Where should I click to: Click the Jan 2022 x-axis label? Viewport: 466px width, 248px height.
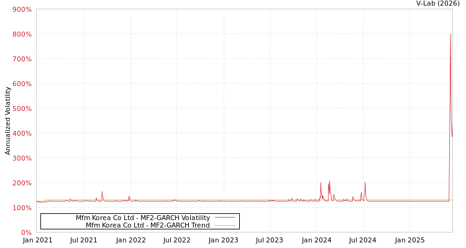(130, 241)
